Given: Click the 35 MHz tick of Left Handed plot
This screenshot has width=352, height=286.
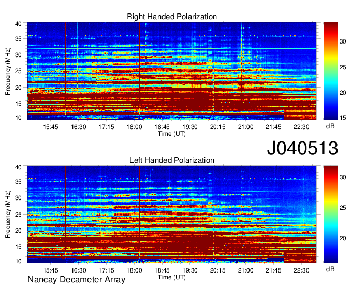Looking at the screenshot, I should [x=18, y=182].
